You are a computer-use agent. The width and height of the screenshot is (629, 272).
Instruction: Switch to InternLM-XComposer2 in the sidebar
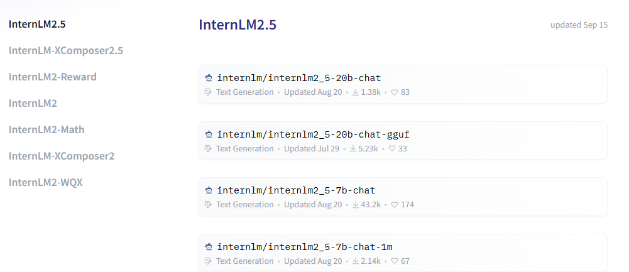click(x=61, y=156)
